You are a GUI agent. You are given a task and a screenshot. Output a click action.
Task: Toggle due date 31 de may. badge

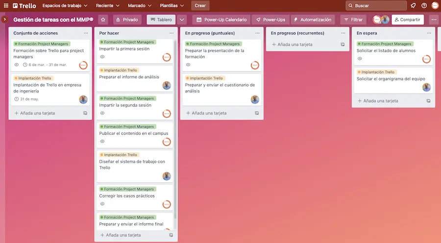(26, 99)
